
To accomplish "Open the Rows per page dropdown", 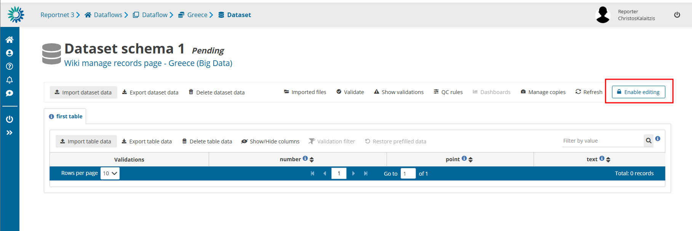I will pos(110,173).
